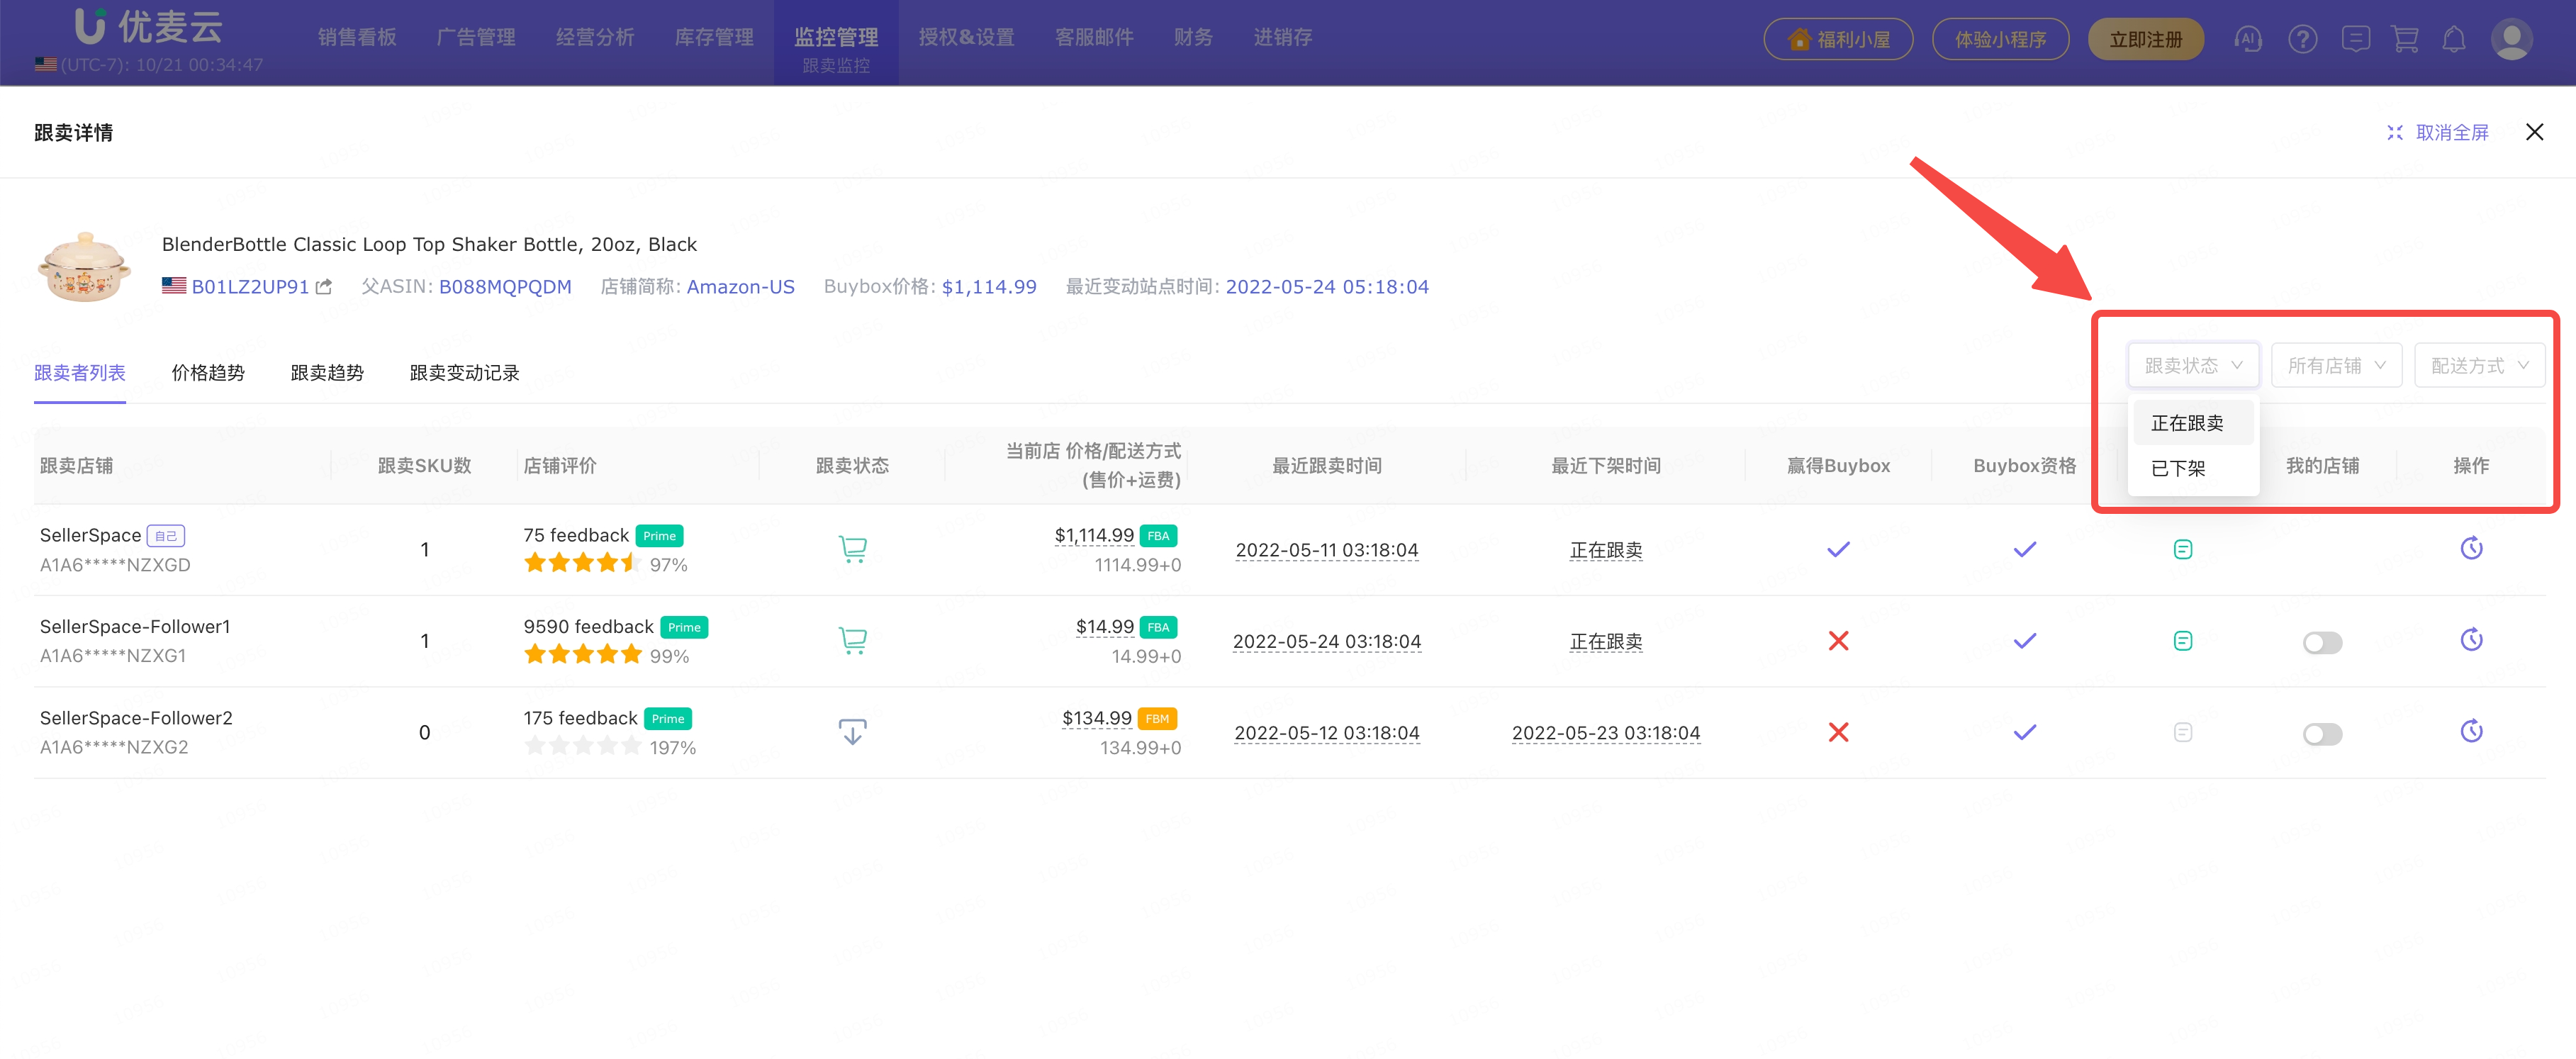Open parent ASIN link B088MQPQDM
The height and width of the screenshot is (1059, 2576).
tap(505, 287)
